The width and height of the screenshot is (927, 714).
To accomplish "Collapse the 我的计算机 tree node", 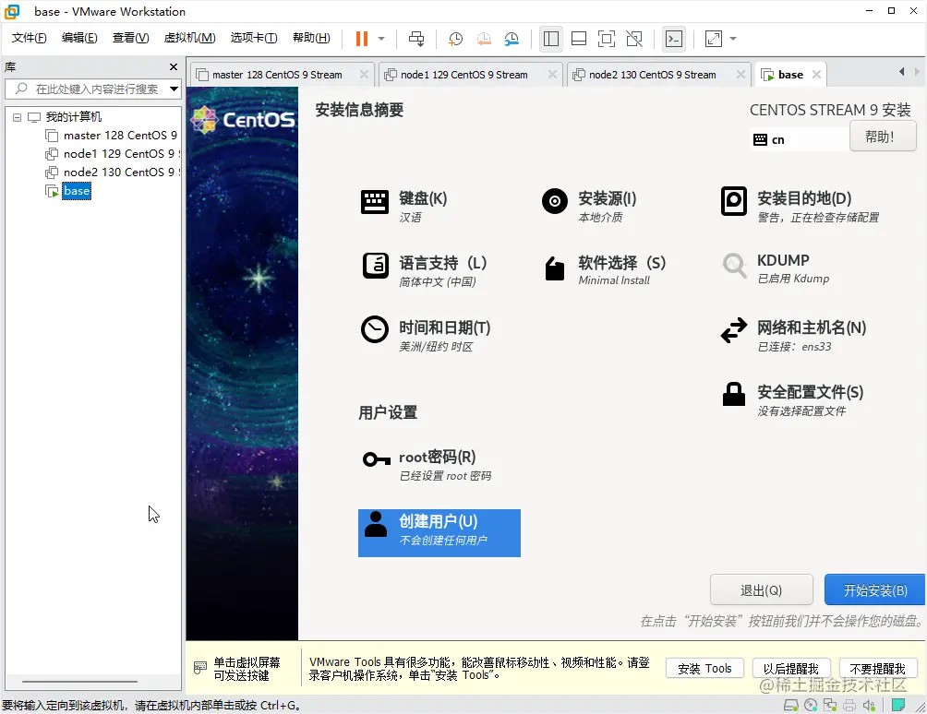I will [18, 117].
